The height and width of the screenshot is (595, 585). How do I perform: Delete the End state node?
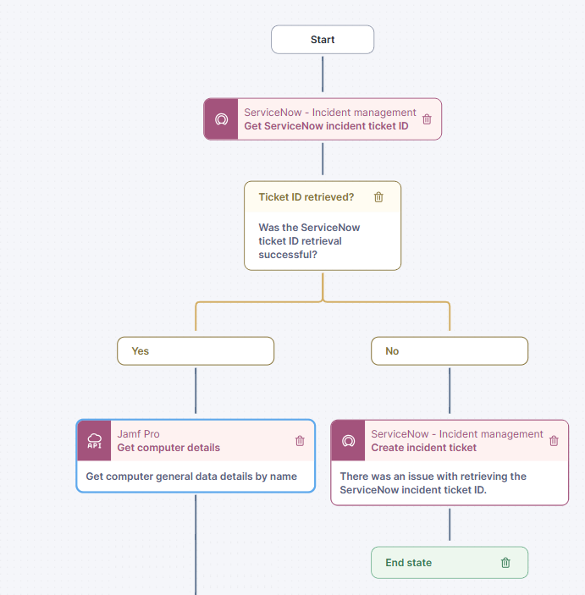pyautogui.click(x=505, y=563)
